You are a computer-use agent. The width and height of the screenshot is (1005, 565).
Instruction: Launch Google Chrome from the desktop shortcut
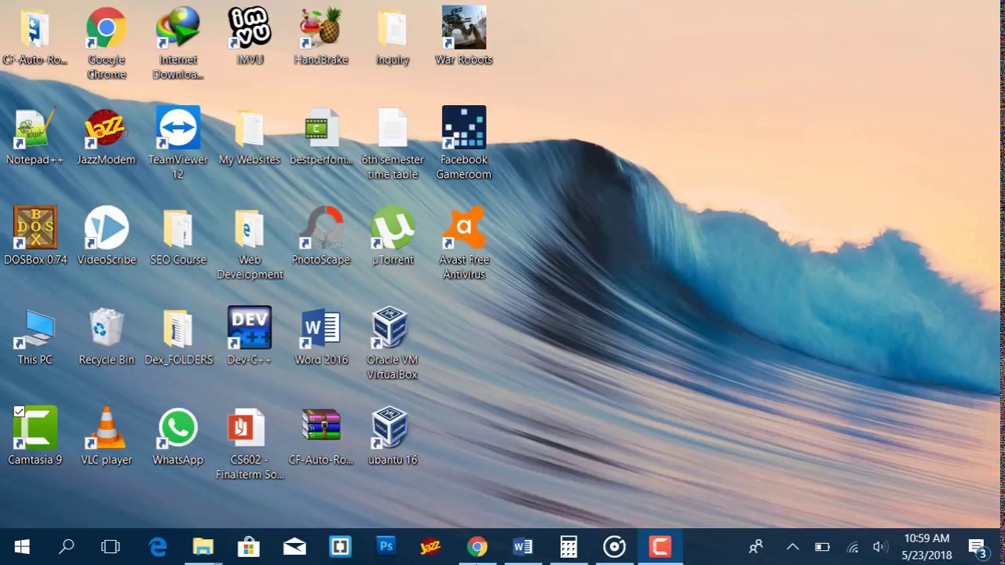[106, 44]
